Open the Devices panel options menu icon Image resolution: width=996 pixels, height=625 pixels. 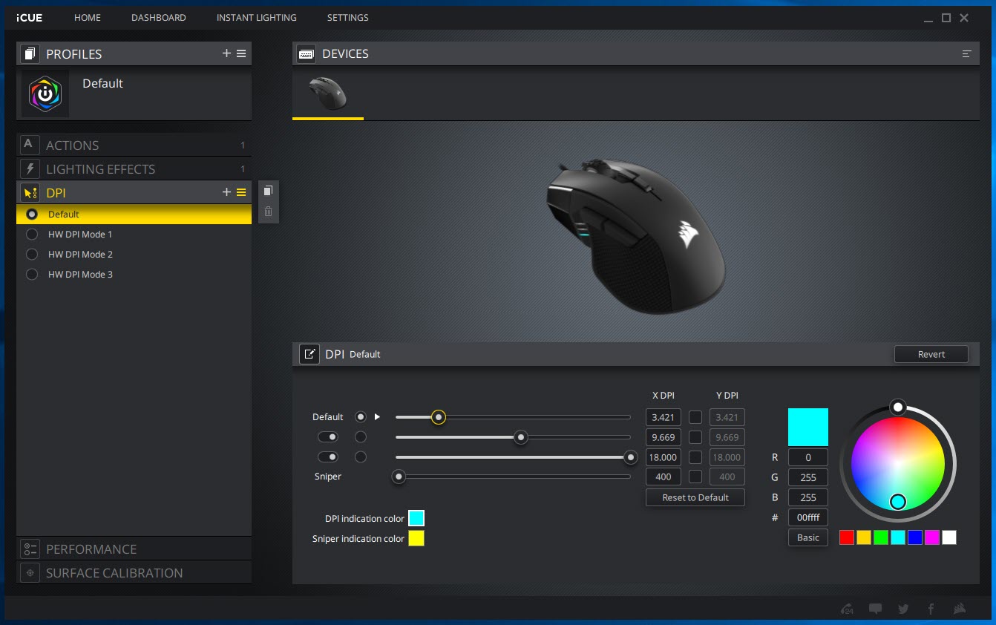coord(966,53)
